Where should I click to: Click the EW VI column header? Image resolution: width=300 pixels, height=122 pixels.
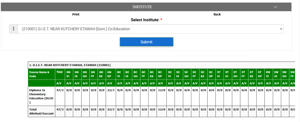pos(268,74)
